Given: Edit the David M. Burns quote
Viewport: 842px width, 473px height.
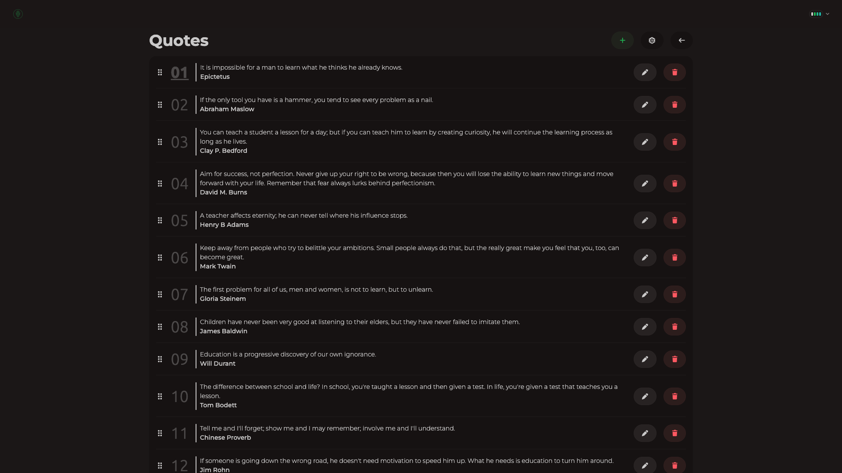Looking at the screenshot, I should pyautogui.click(x=645, y=184).
